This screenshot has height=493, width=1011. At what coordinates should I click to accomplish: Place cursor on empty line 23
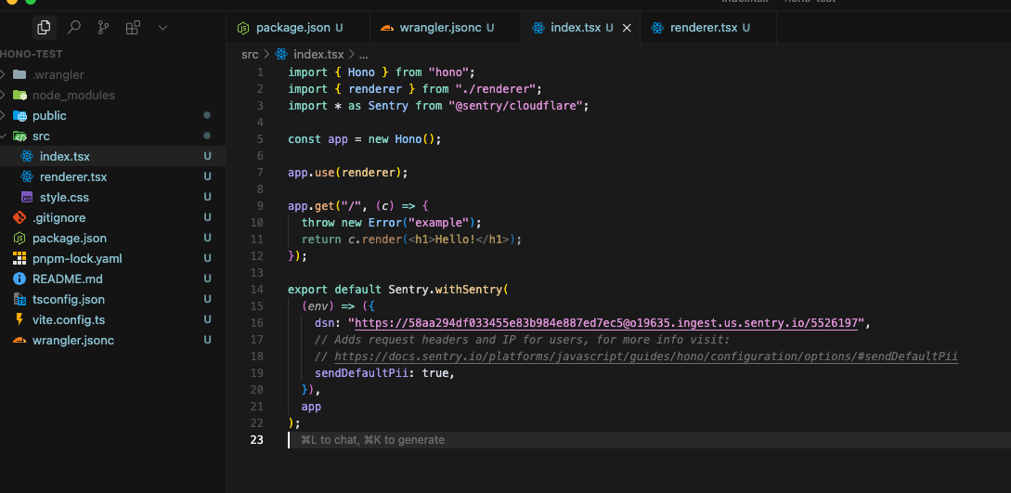click(649, 440)
